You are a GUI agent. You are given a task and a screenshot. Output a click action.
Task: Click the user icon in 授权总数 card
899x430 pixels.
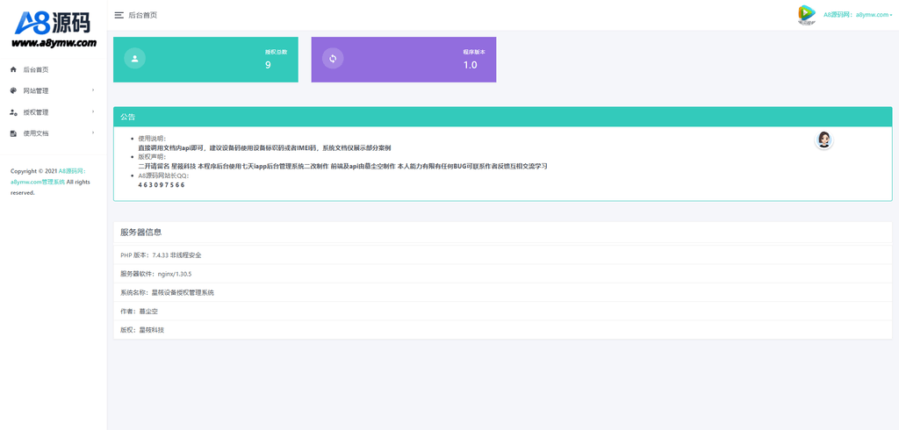[x=134, y=59]
